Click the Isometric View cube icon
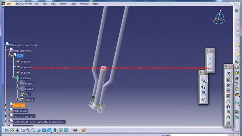Image resolution: width=242 pixels, height=136 pixels. point(50,130)
